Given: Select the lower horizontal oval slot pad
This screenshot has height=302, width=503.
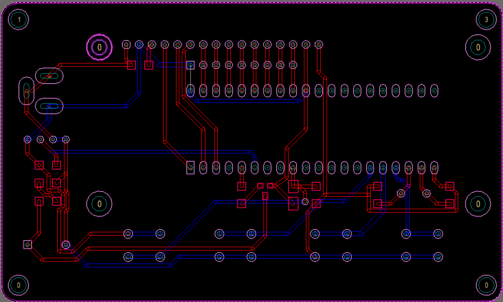Looking at the screenshot, I should click(49, 106).
